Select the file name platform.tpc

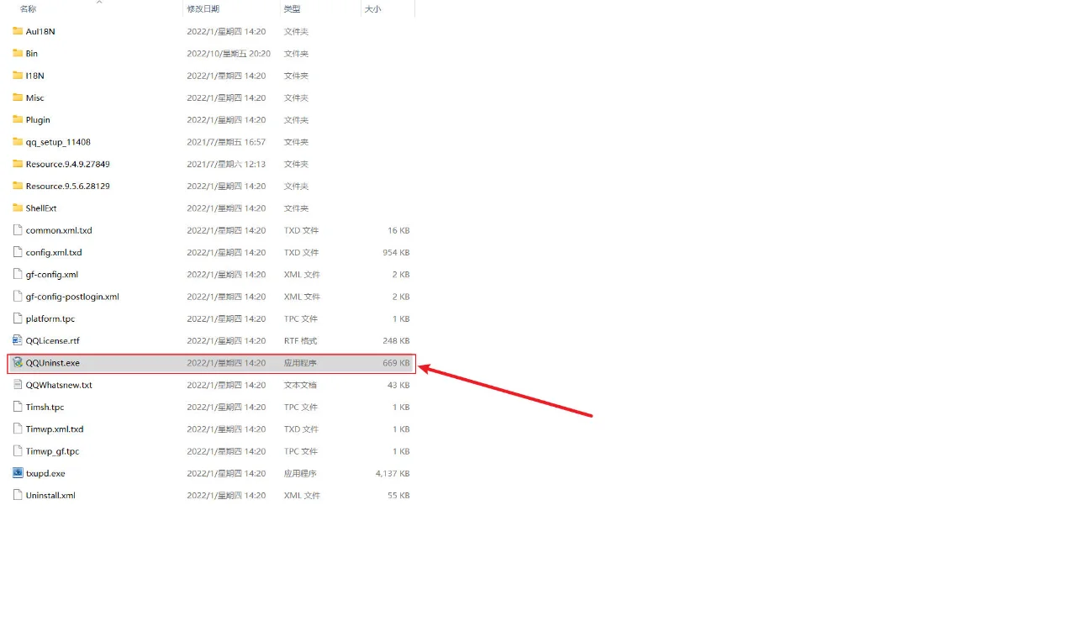[50, 318]
